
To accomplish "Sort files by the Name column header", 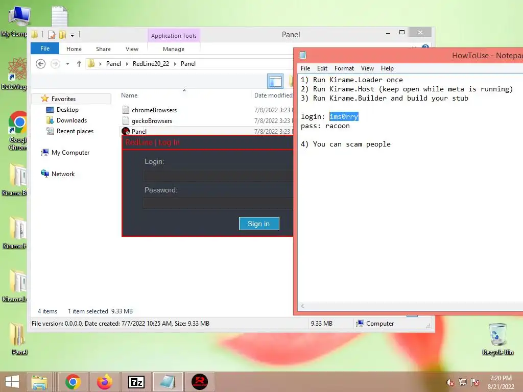I will pyautogui.click(x=129, y=95).
